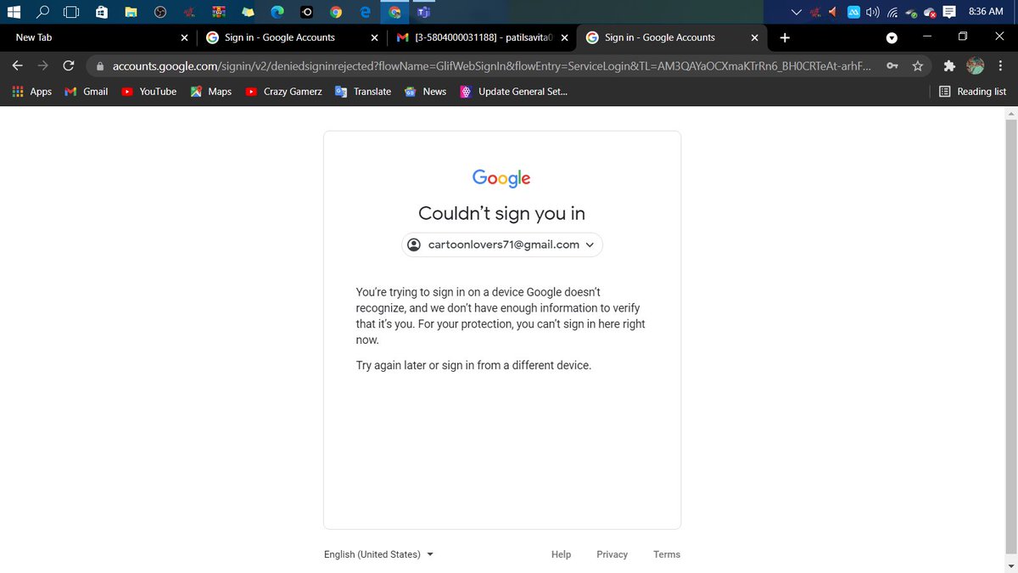Open legacy Edge from the taskbar
Screen dimensions: 1018x573
366,12
